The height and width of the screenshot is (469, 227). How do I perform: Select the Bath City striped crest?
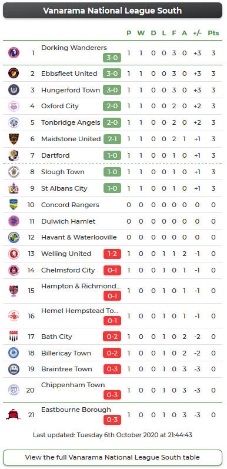tap(14, 337)
